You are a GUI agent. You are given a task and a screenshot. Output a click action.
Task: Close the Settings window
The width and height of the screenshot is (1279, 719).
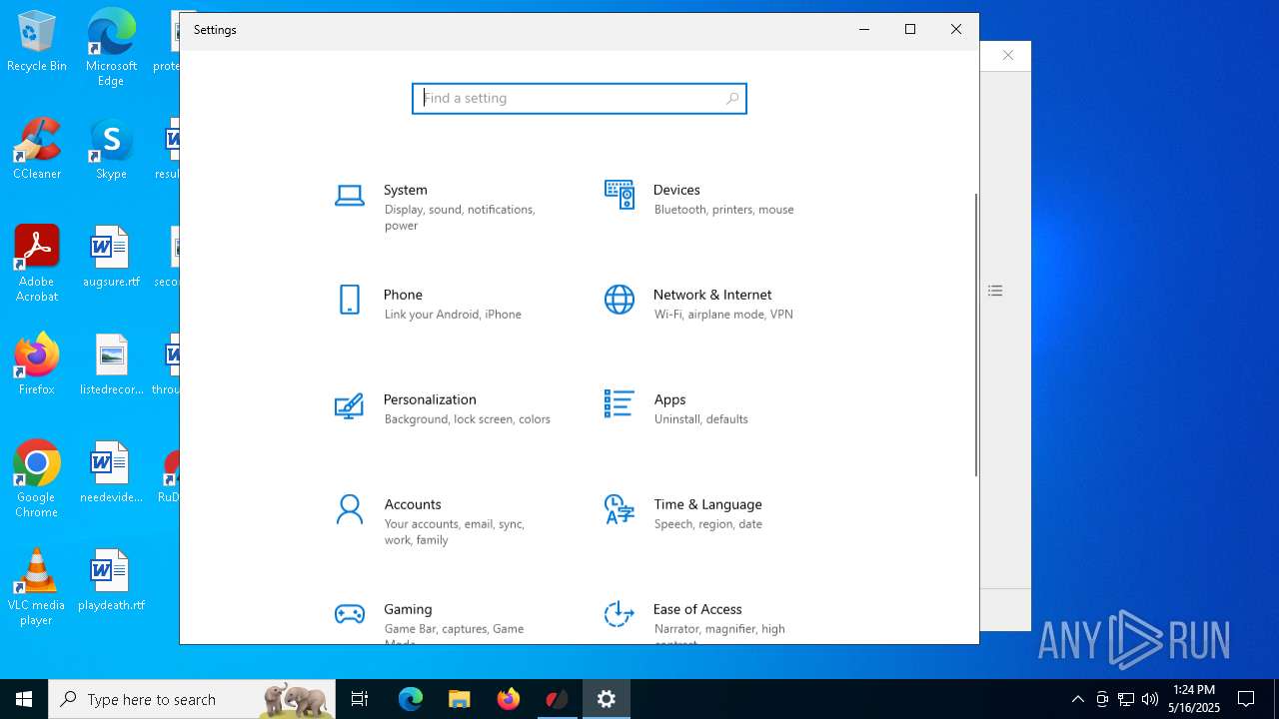(956, 30)
